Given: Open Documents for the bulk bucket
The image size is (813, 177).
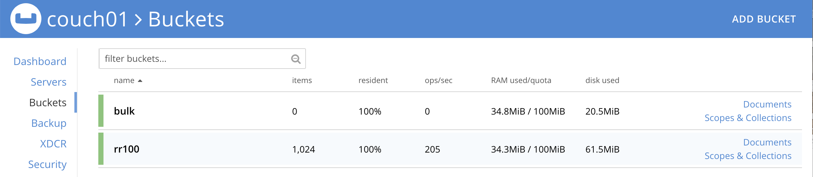Looking at the screenshot, I should 767,104.
